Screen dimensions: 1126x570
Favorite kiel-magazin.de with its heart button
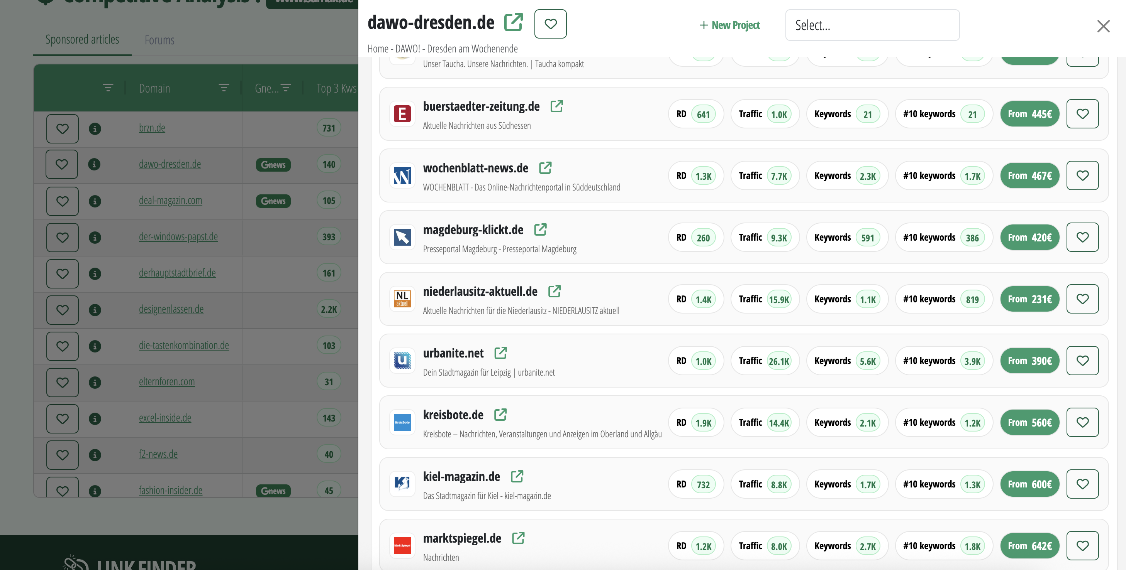1082,484
